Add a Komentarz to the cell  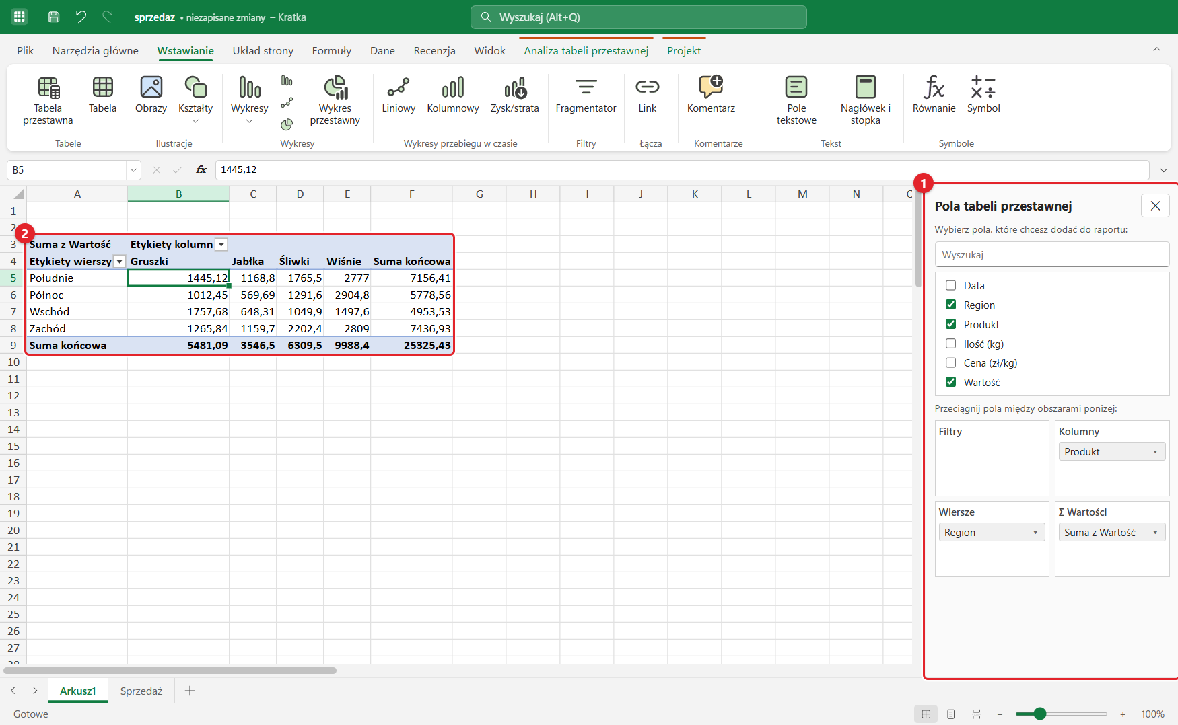point(711,95)
